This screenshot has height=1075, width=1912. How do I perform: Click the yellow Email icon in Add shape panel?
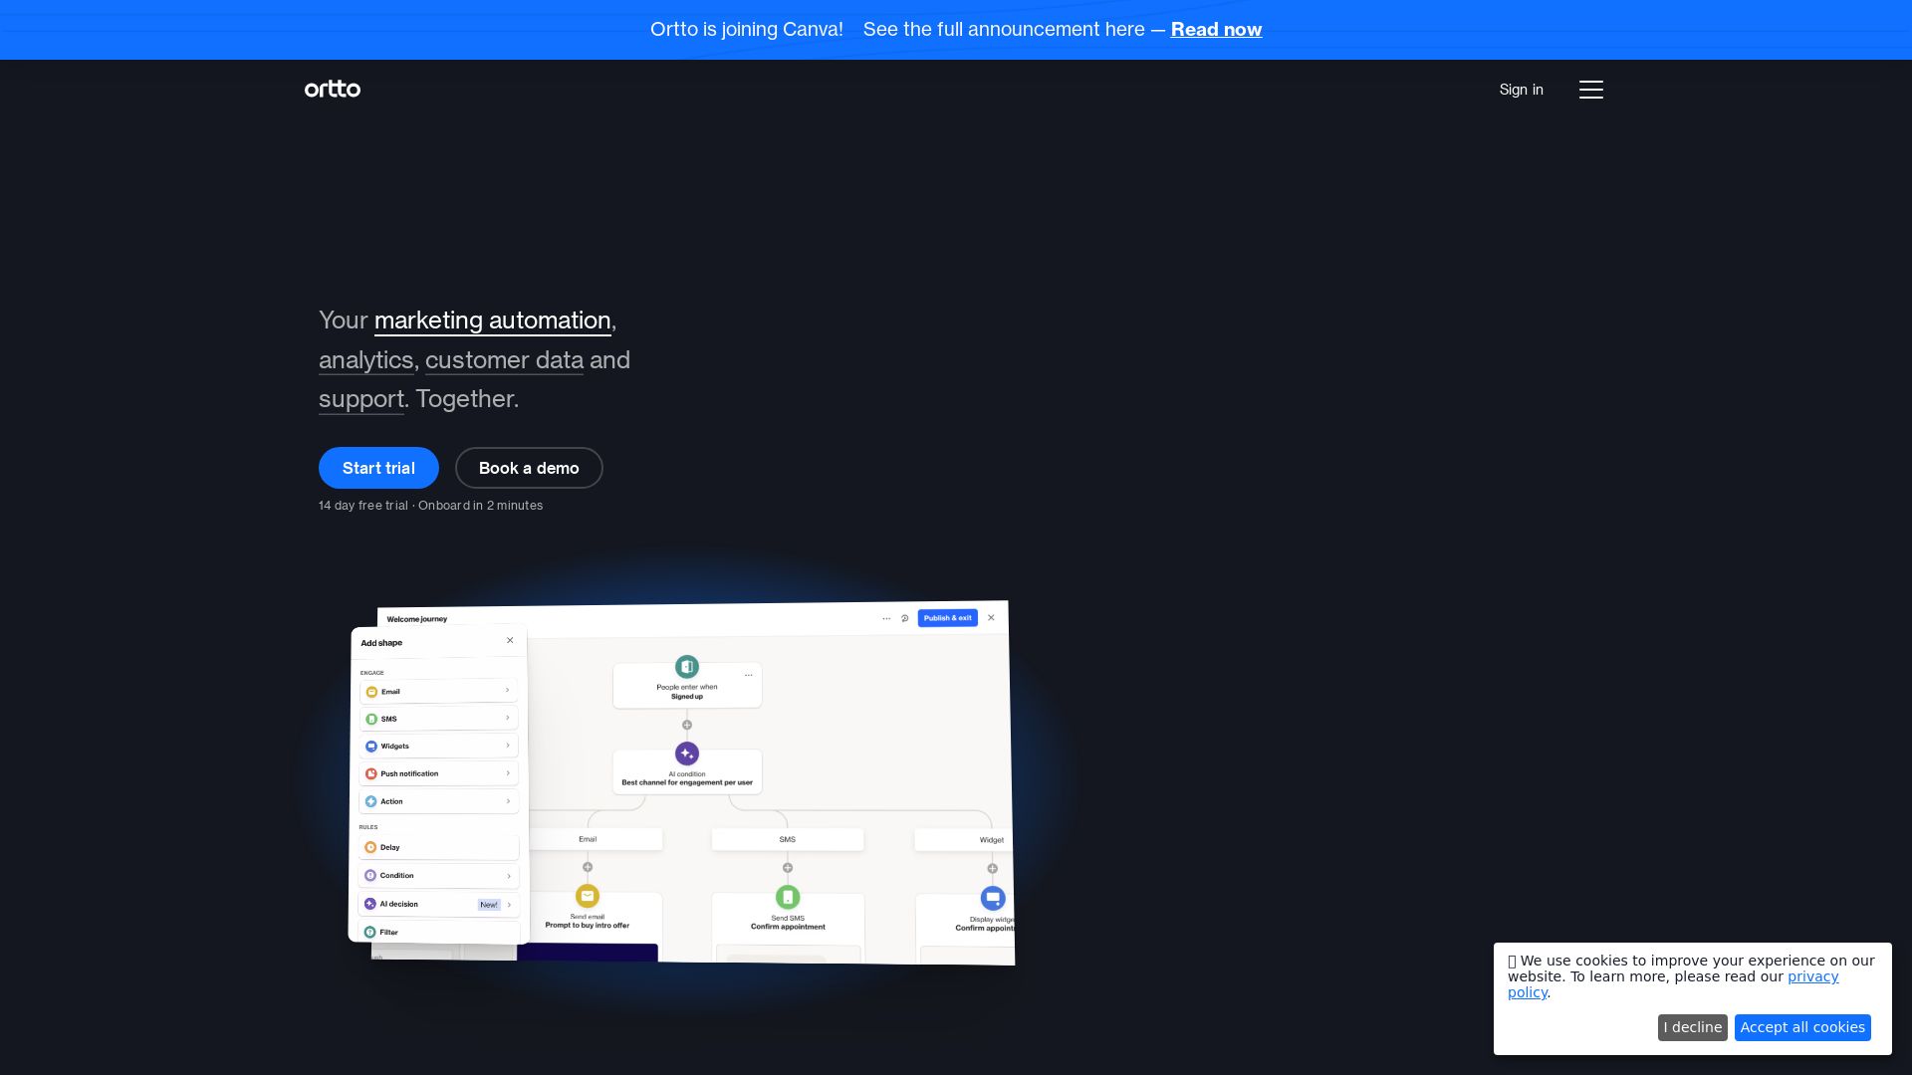371,692
